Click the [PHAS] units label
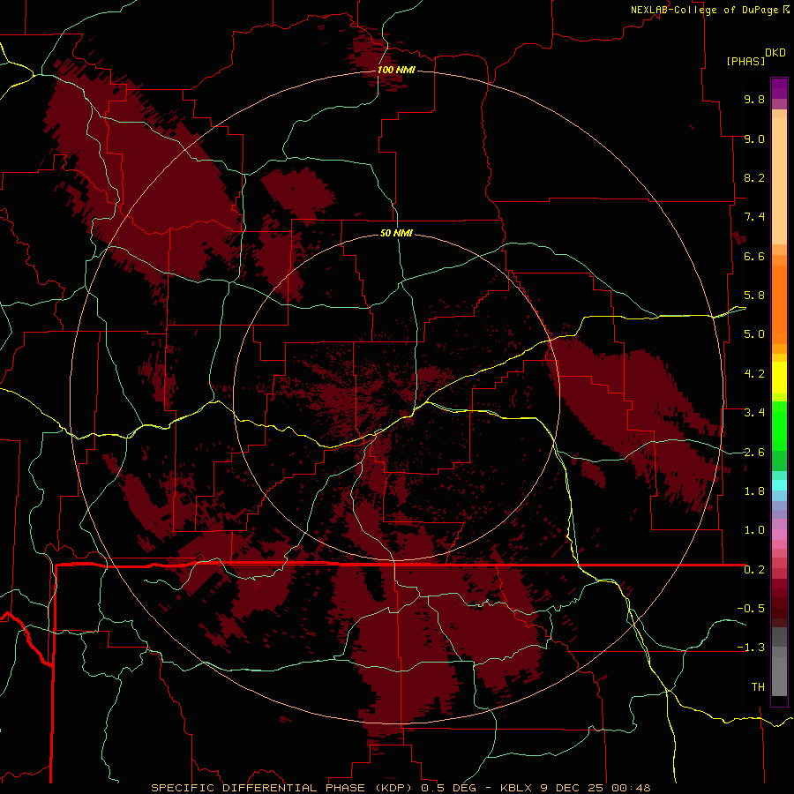794x794 pixels. click(x=745, y=61)
